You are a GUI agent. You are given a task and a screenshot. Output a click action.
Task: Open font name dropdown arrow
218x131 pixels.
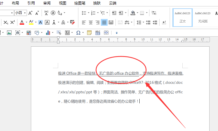pyautogui.click(x=12, y=13)
